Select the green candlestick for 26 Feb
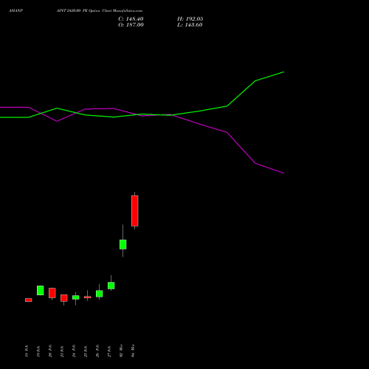Viewport: 369px width, 369px height. point(100,294)
